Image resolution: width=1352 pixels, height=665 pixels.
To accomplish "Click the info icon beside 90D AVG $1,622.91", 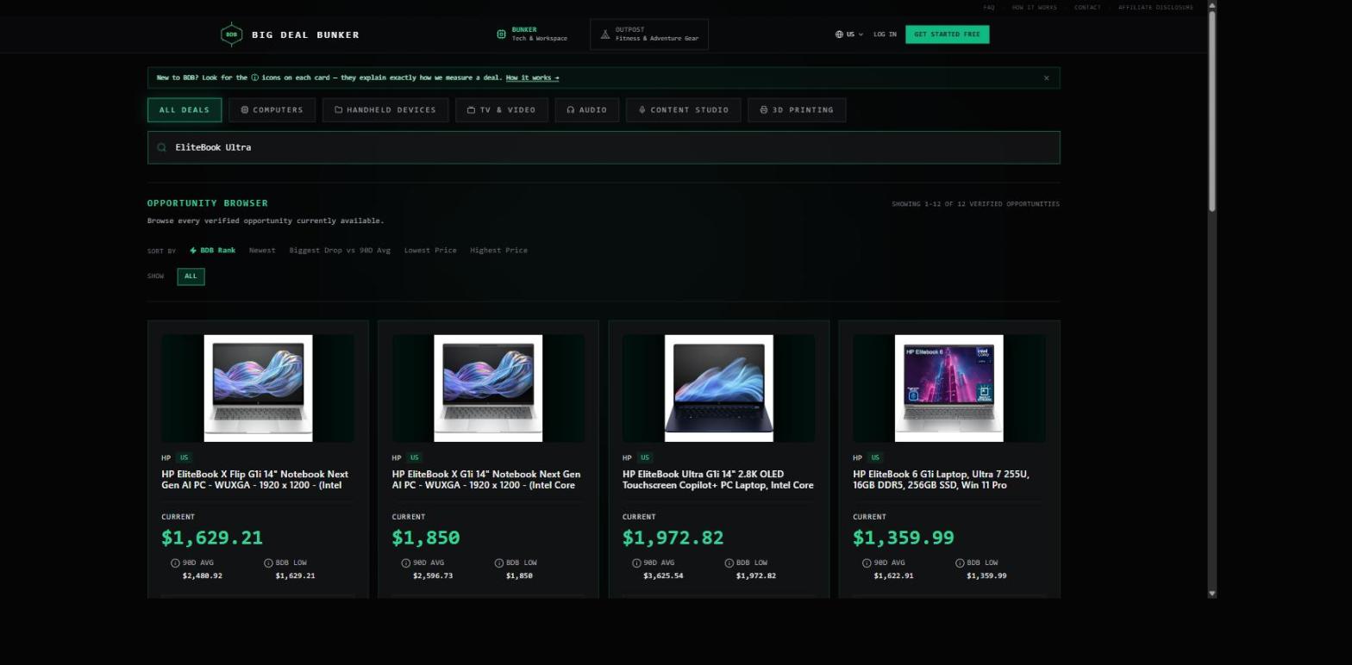I will 867,562.
